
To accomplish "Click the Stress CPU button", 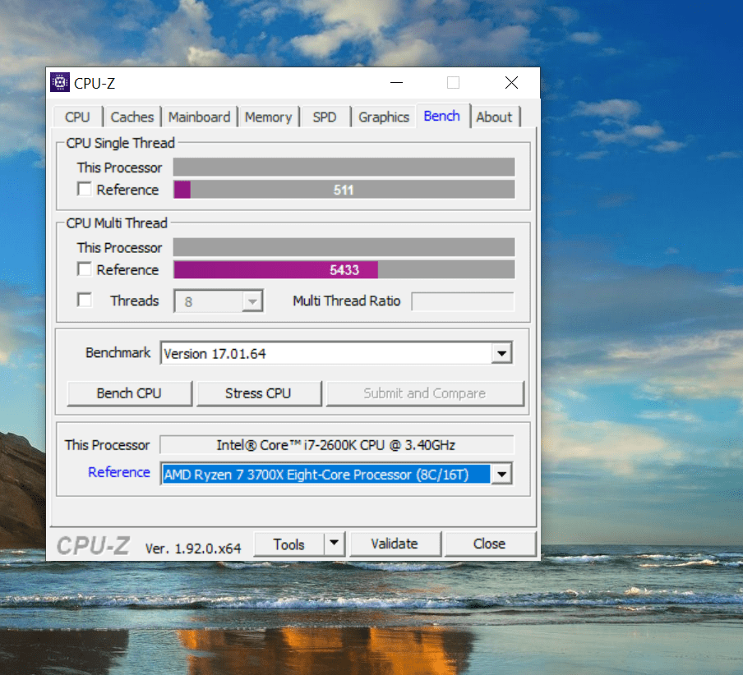I will click(x=258, y=393).
